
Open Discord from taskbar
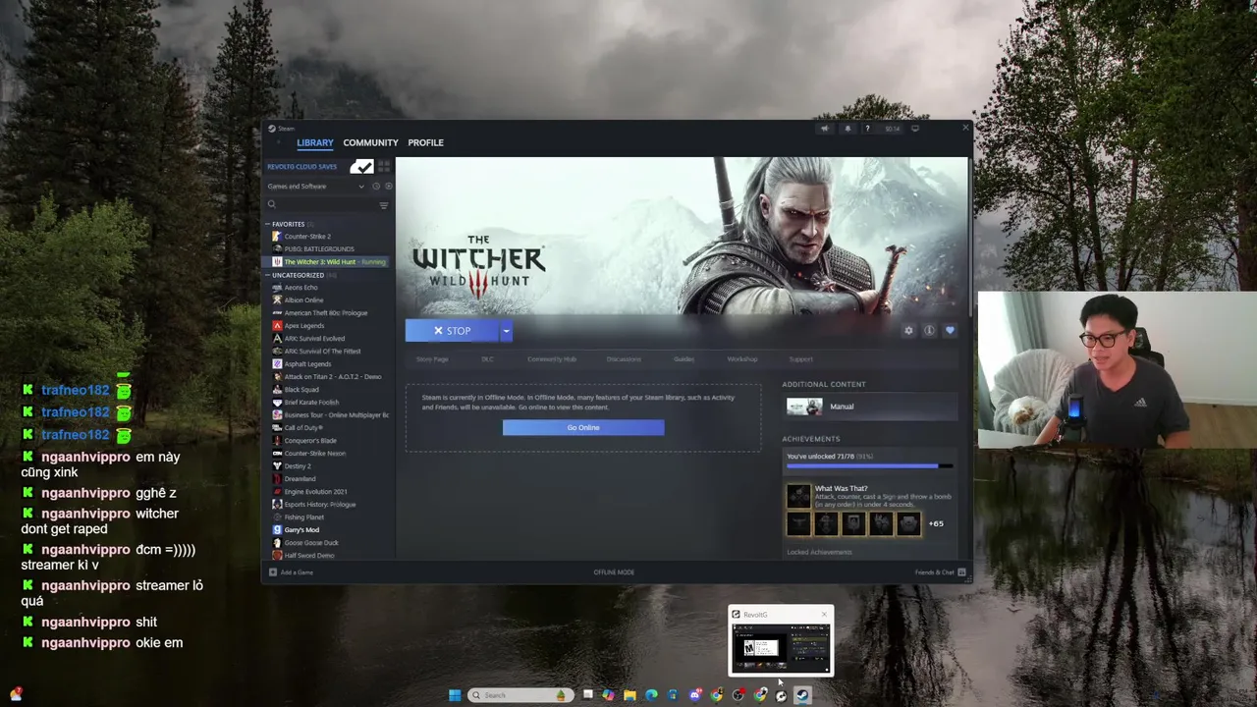click(x=694, y=695)
